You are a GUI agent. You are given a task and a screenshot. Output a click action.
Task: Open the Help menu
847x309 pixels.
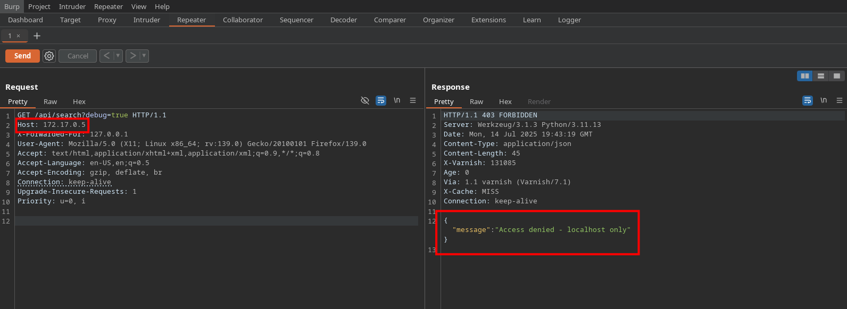coord(162,6)
